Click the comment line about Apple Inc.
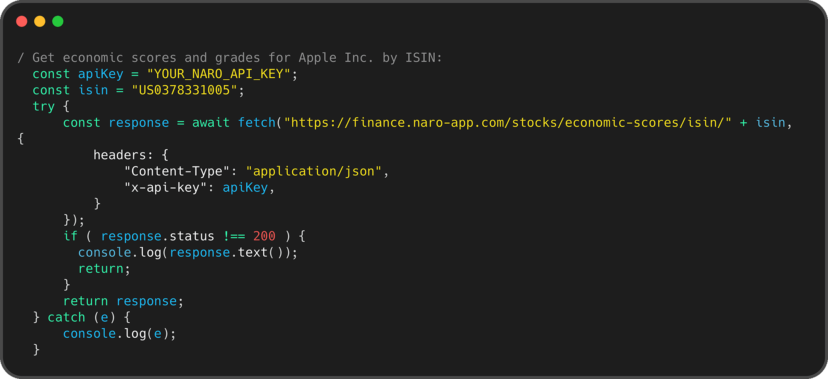The image size is (828, 379). pos(230,58)
